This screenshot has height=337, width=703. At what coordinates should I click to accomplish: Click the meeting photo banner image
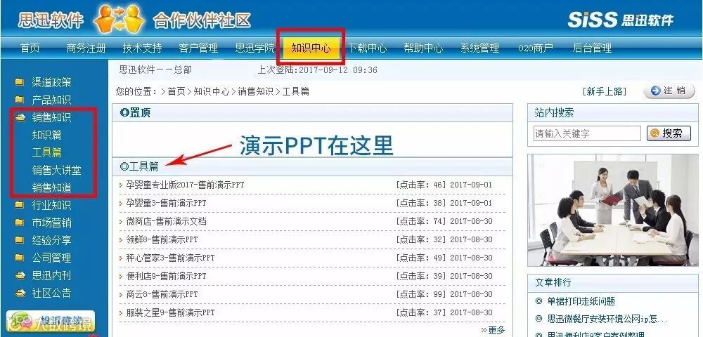tap(612, 210)
